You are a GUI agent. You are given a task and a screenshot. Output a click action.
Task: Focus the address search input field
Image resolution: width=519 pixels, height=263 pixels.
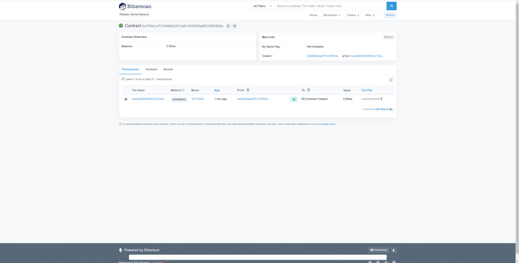click(x=330, y=6)
